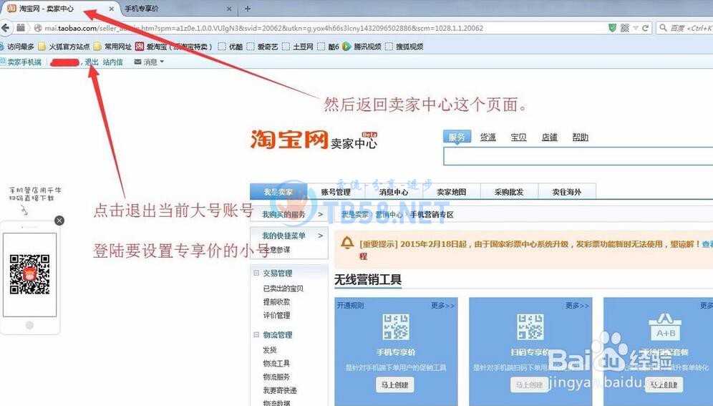Open 站内信 link
The height and width of the screenshot is (406, 713).
click(x=113, y=62)
